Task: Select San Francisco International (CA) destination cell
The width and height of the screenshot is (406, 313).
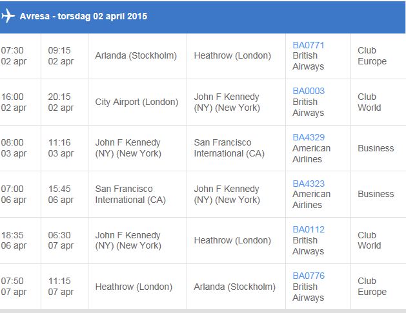Action: tap(223, 147)
